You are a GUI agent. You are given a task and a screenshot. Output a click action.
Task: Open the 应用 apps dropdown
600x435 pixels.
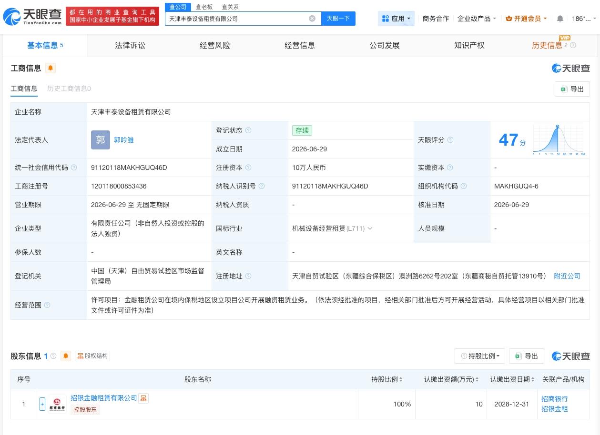396,19
